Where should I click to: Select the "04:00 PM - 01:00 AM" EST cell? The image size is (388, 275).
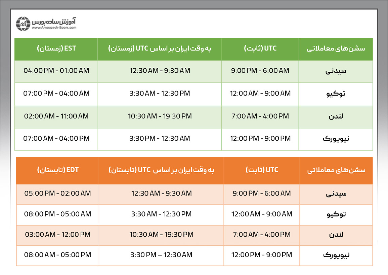pos(56,71)
